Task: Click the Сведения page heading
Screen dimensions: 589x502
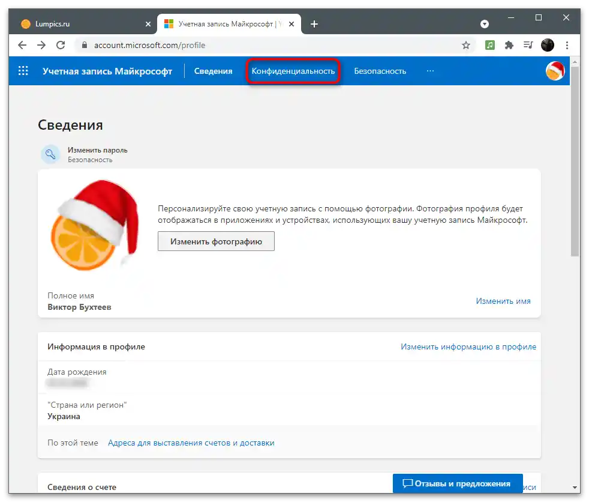Action: point(70,125)
